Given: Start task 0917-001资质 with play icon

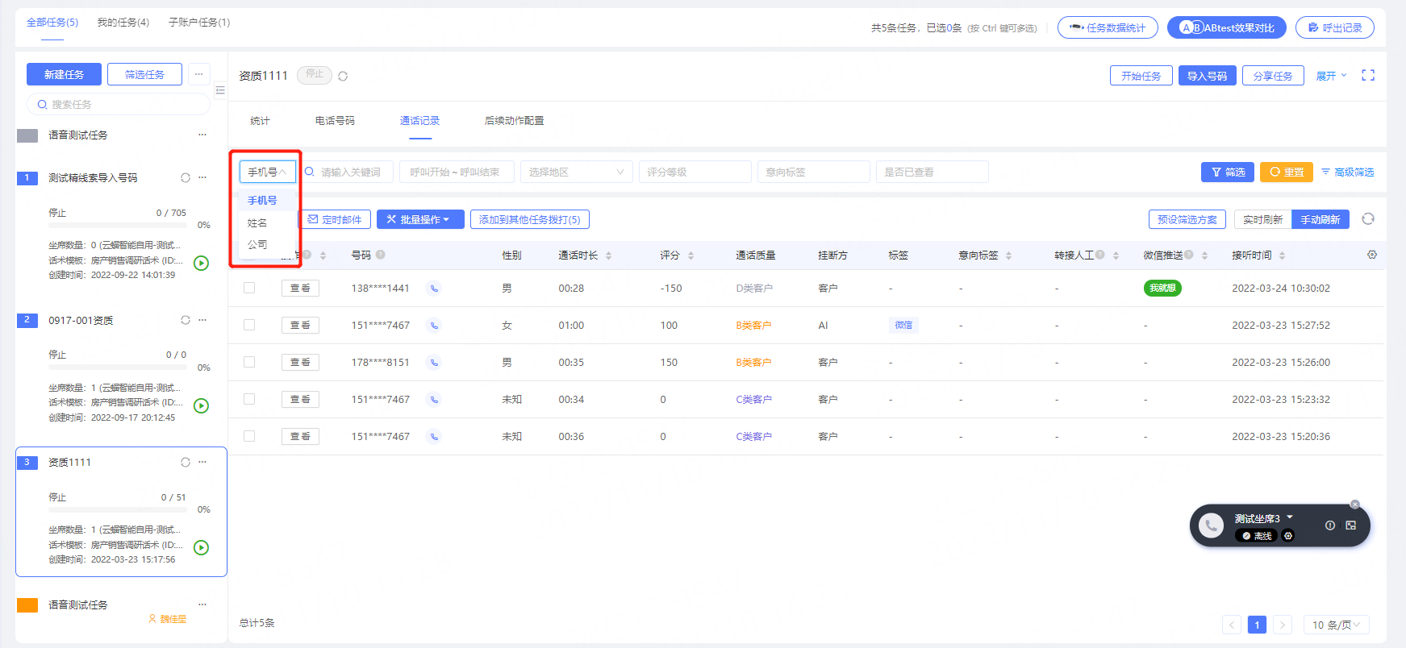Looking at the screenshot, I should 202,405.
